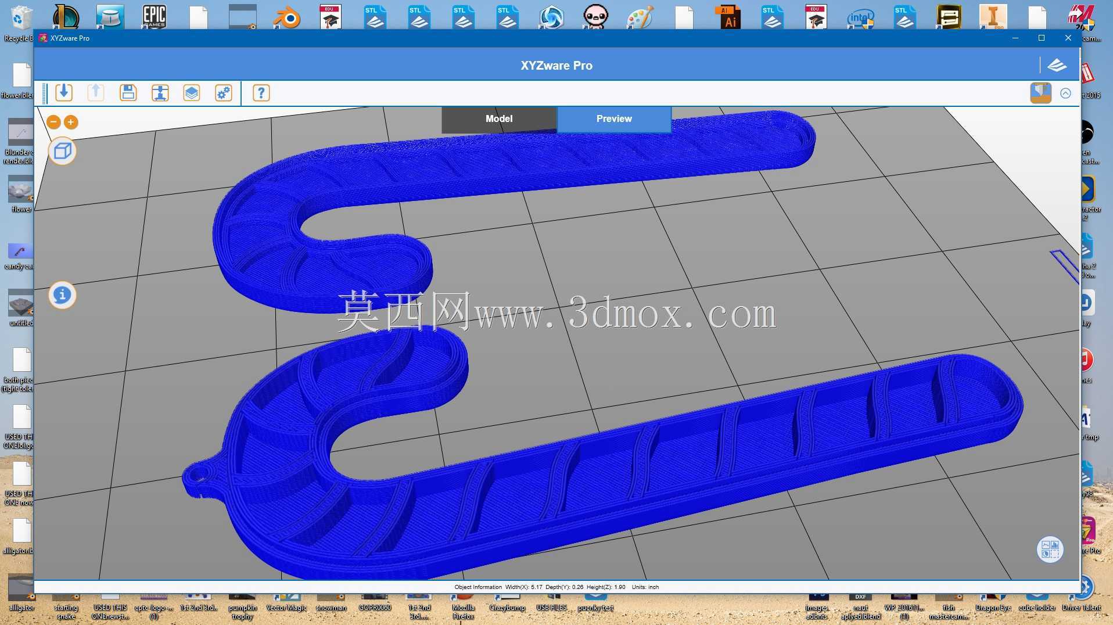Click the print bed placement icon

point(160,93)
